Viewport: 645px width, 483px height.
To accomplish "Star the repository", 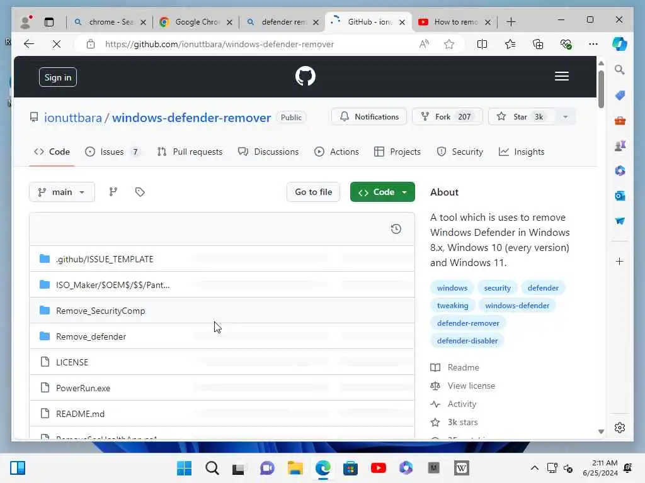I will pyautogui.click(x=522, y=116).
